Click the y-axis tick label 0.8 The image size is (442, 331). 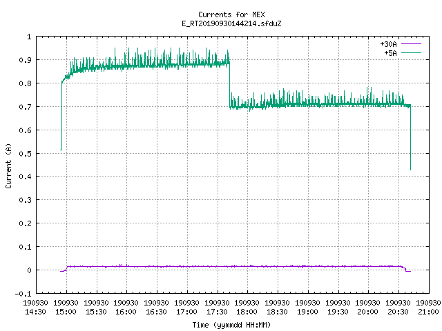25,83
